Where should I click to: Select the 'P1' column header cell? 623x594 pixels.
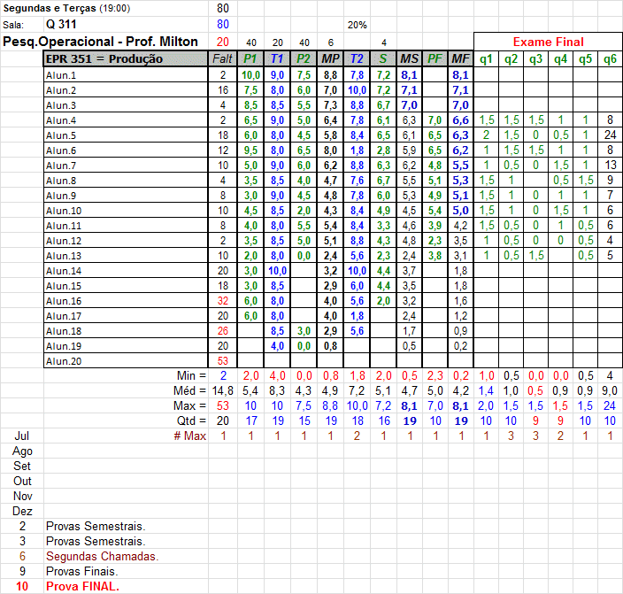(x=250, y=59)
